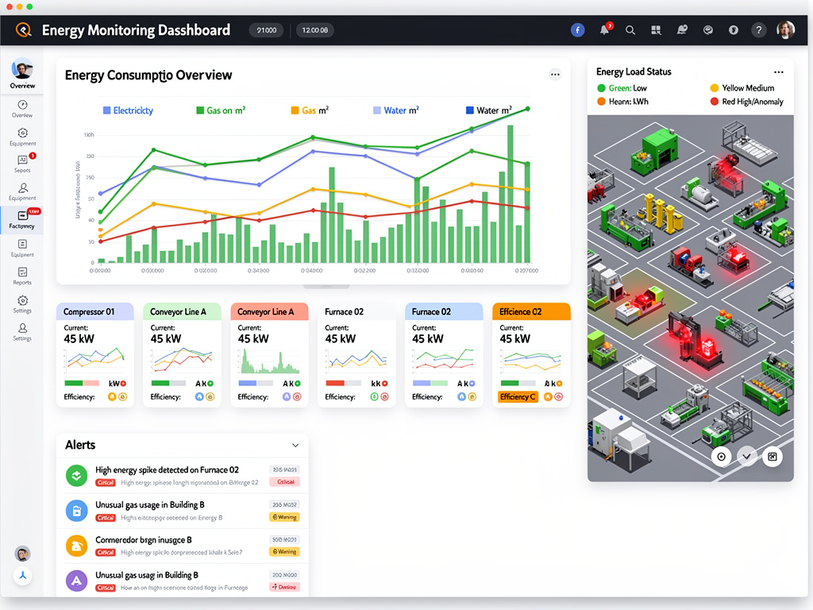Viewport: 813px width, 610px height.
Task: Click the purple icon in the last alert row
Action: (76, 581)
